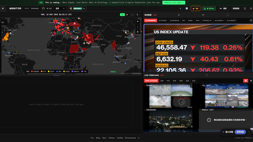Screen dimensions: 253x142
Task: Select the FRANCE 24 channel tab
Action: pyautogui.click(x=207, y=21)
